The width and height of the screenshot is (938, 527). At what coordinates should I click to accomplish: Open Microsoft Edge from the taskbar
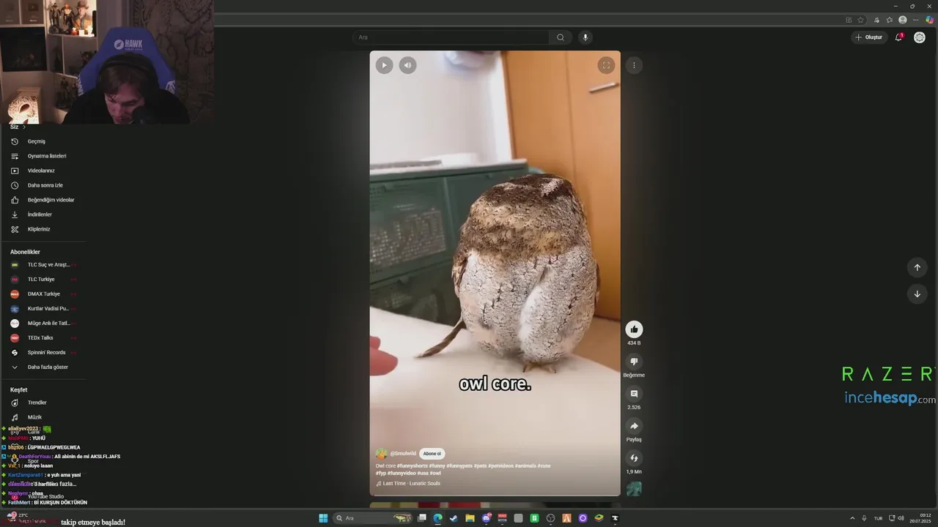coord(437,518)
